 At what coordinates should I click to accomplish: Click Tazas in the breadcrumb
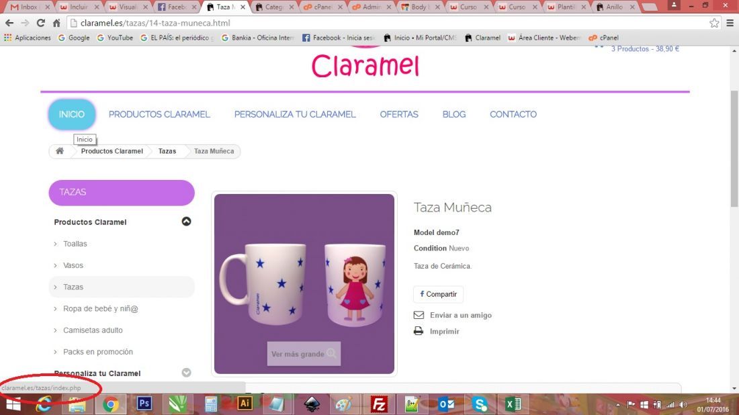click(167, 150)
